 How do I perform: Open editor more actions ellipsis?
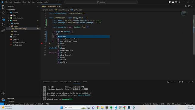coord(192,6)
